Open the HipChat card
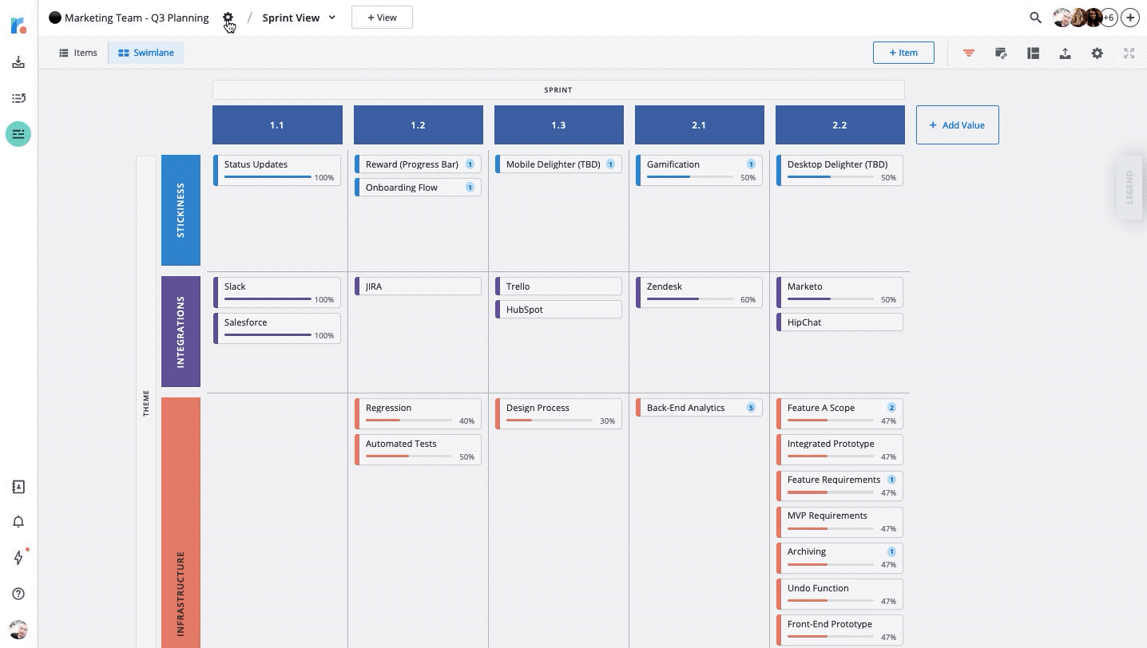The width and height of the screenshot is (1147, 648). tap(839, 322)
